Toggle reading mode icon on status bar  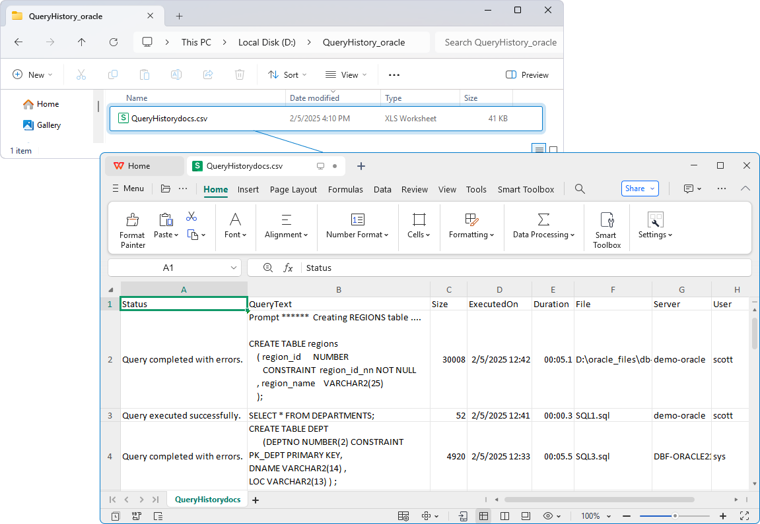pyautogui.click(x=427, y=516)
